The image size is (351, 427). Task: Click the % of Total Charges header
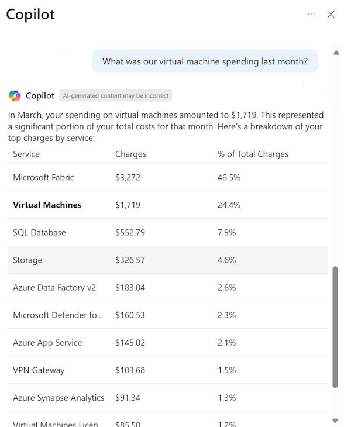pyautogui.click(x=253, y=154)
